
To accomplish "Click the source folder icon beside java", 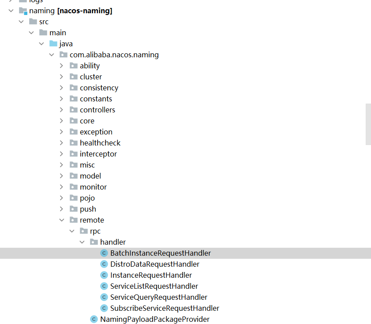I will click(52, 43).
